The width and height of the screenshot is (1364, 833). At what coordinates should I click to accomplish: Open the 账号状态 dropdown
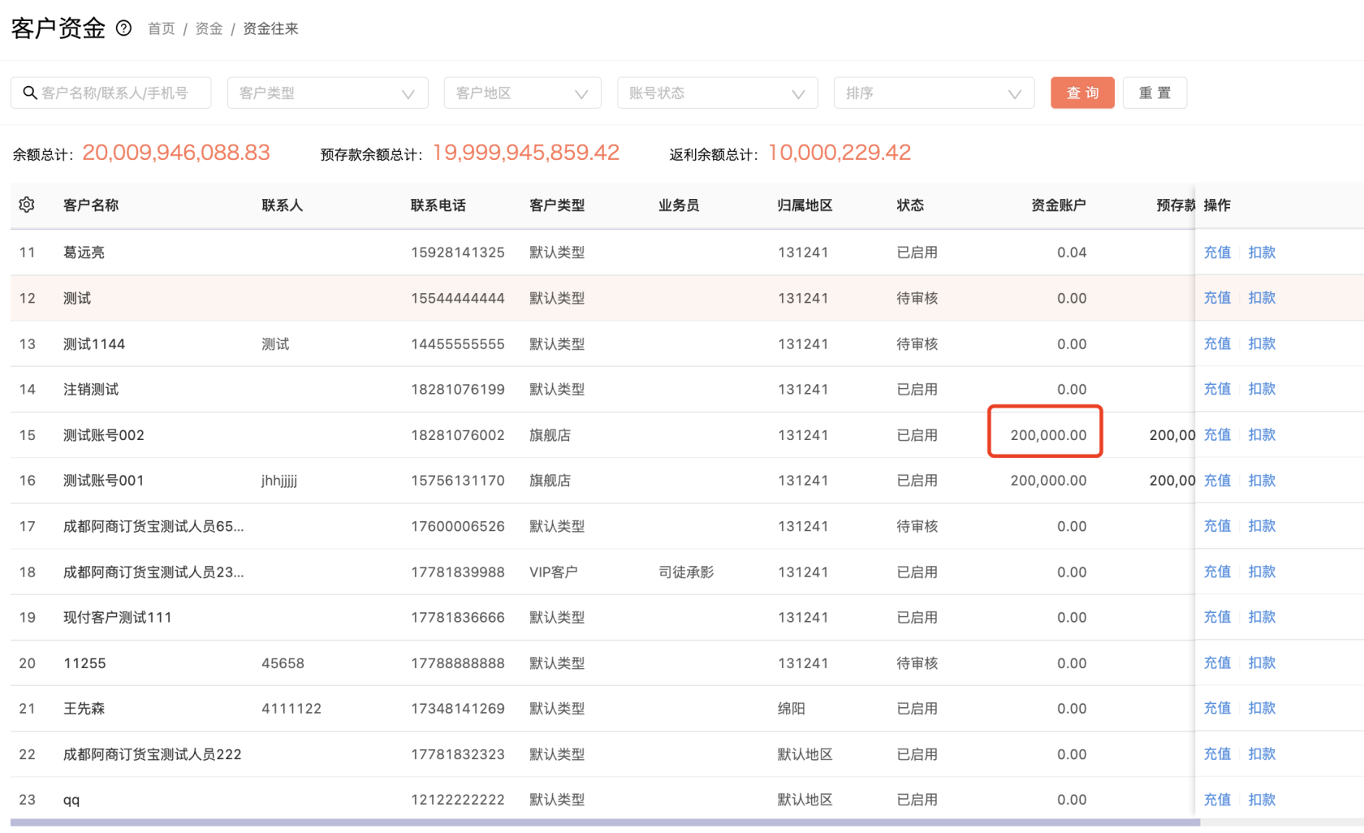click(717, 93)
